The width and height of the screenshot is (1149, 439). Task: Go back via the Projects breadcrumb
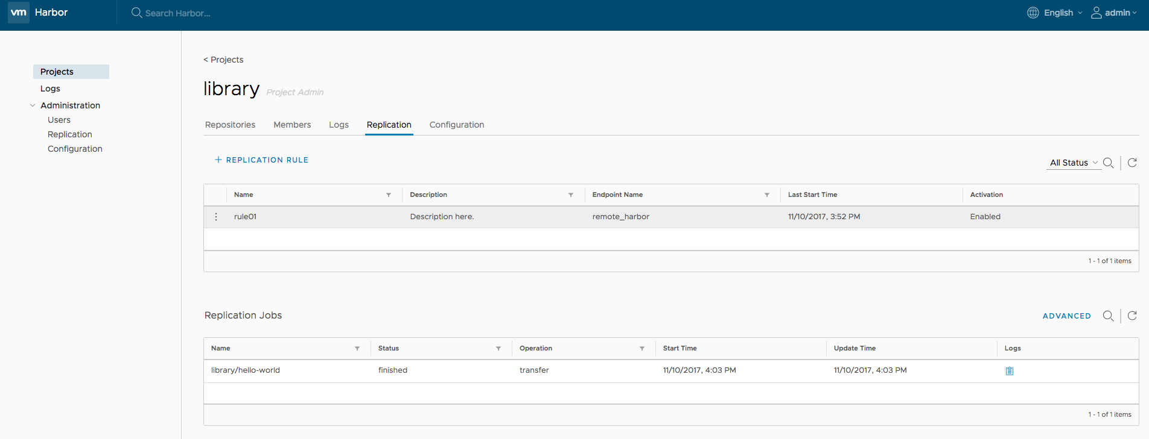click(223, 60)
